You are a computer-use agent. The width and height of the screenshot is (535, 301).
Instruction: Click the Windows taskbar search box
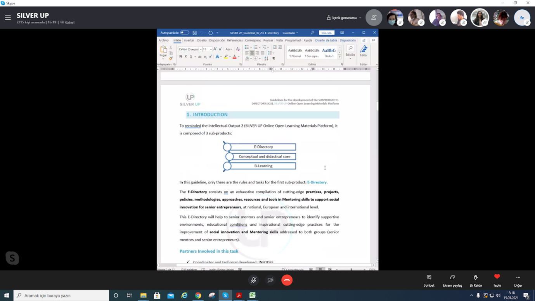coord(62,296)
